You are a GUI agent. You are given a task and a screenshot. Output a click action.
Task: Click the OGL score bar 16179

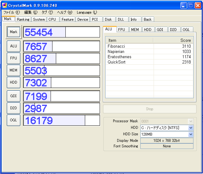[62, 120]
